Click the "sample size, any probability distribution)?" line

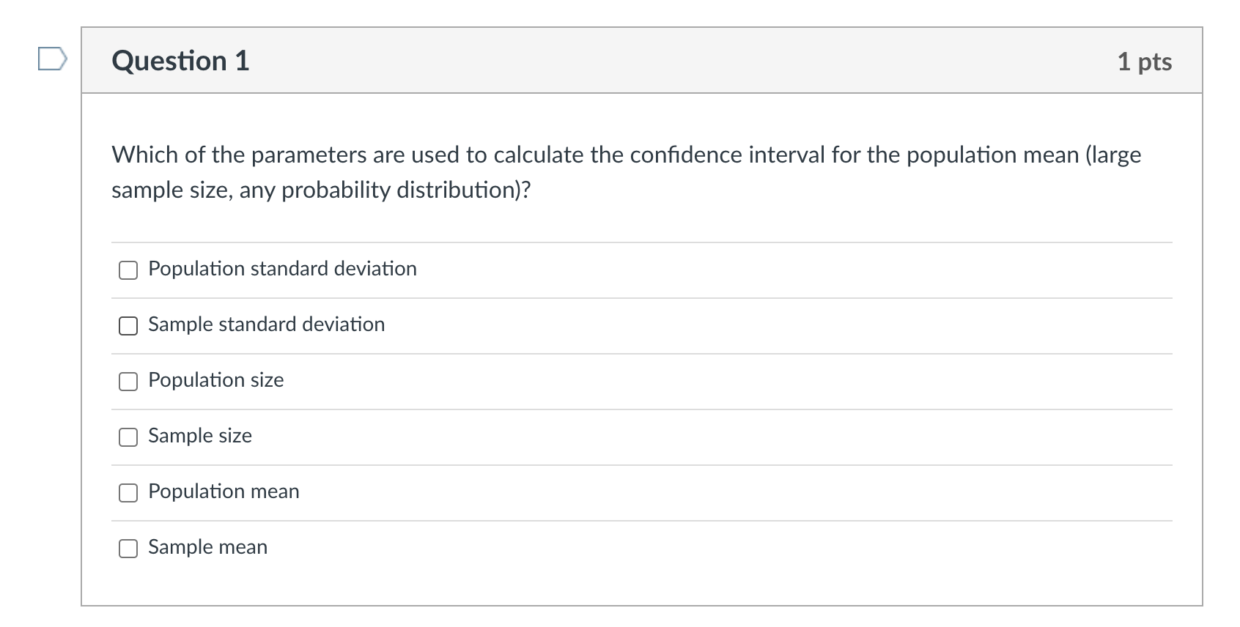click(x=321, y=190)
